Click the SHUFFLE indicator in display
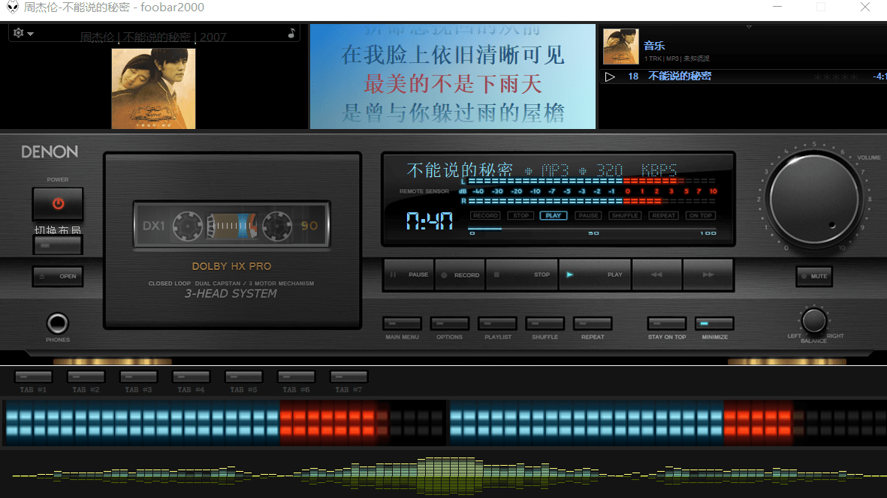 tap(625, 216)
